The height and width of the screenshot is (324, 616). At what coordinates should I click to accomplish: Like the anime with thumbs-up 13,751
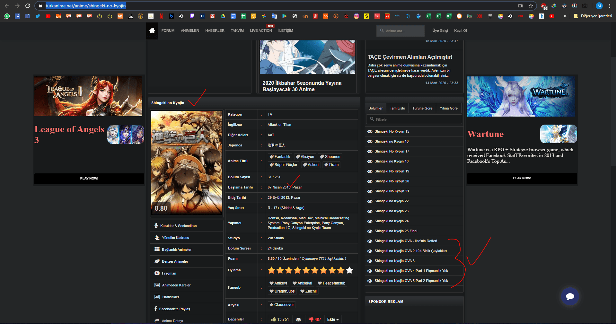coord(280,320)
